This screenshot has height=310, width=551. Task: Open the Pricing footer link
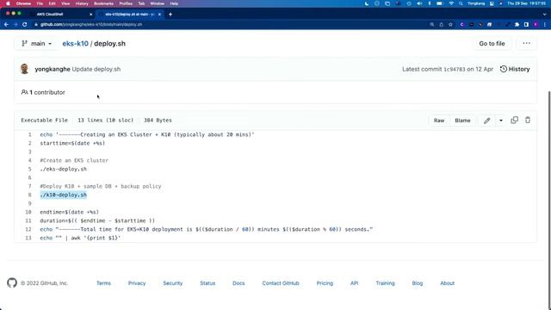325,283
